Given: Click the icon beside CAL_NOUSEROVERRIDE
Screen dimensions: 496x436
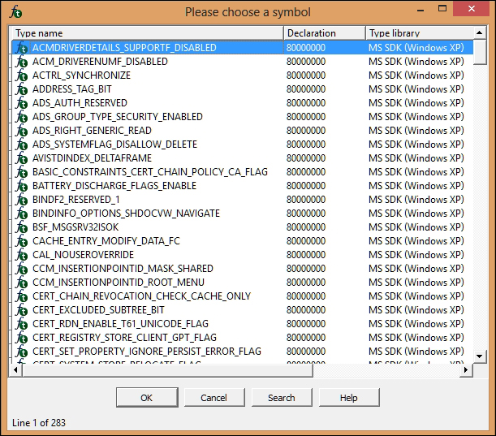Looking at the screenshot, I should coord(22,255).
